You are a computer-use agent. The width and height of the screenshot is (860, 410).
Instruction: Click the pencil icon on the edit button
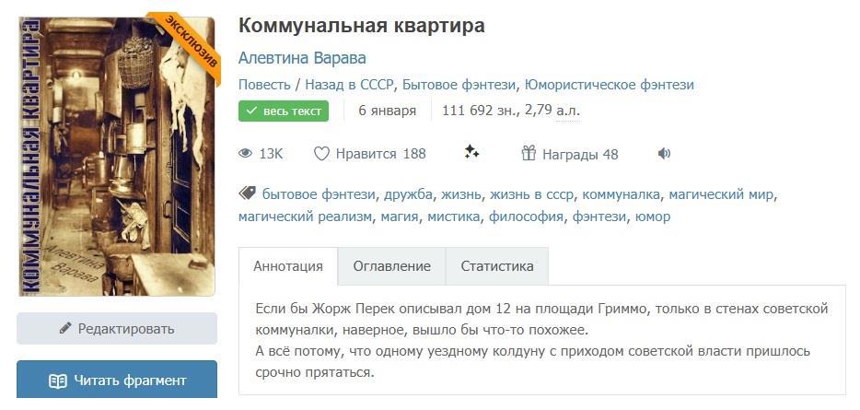(65, 328)
